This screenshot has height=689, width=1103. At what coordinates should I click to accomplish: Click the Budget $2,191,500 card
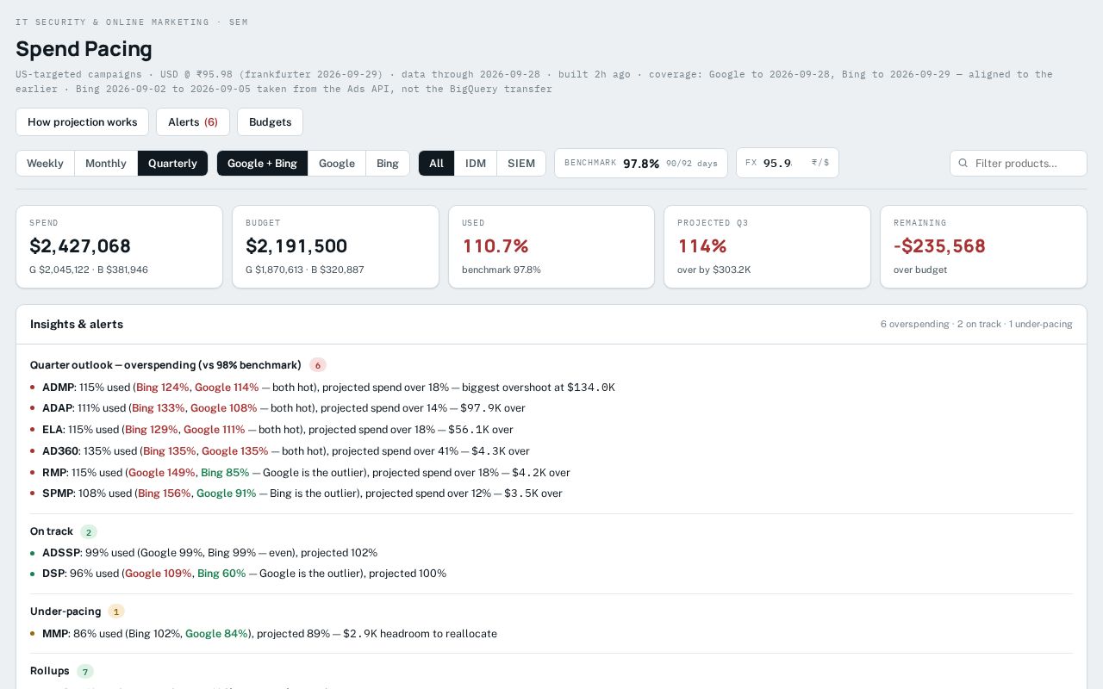(x=335, y=246)
